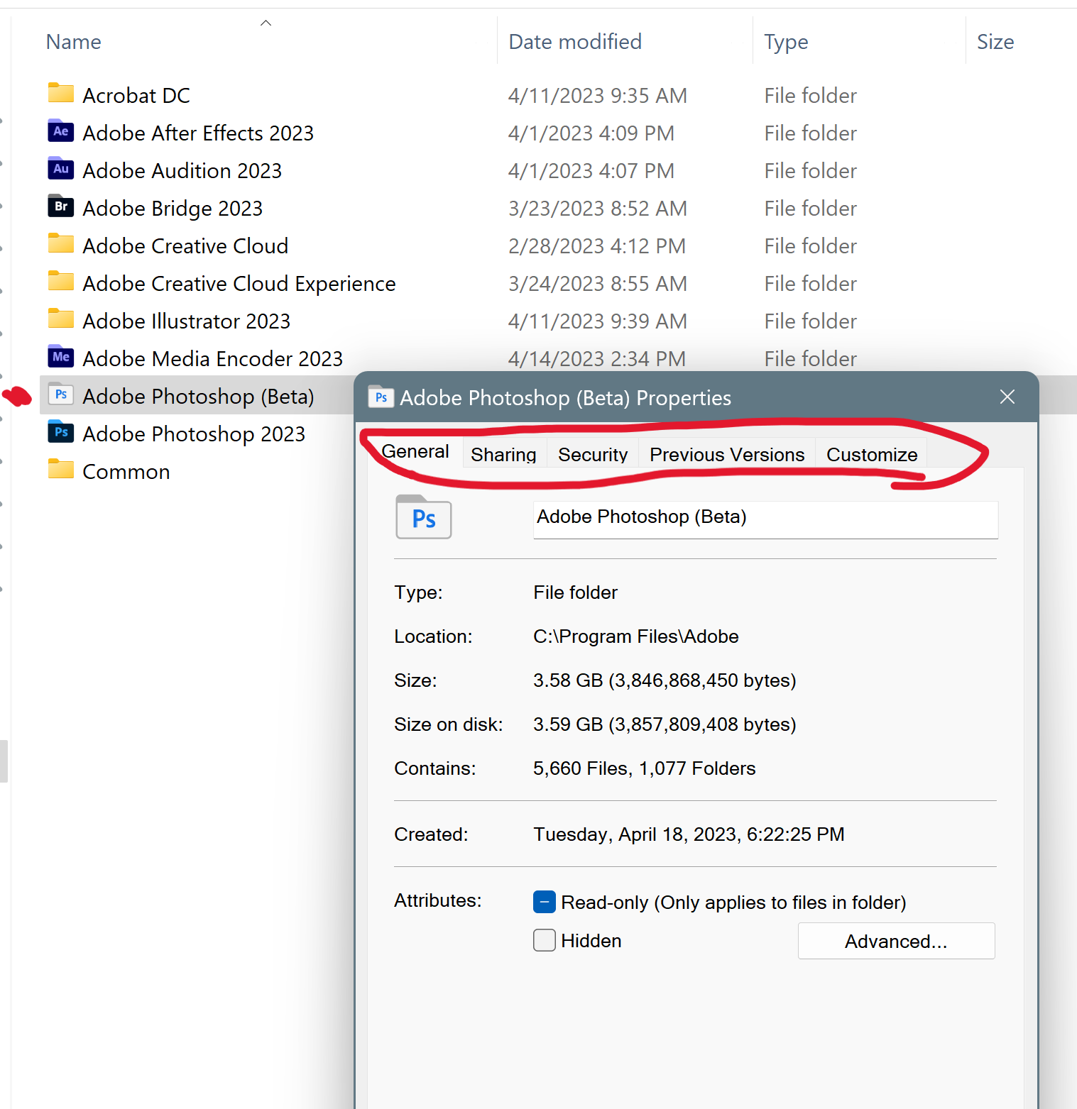Open the Advanced... attributes button
1077x1109 pixels.
(x=896, y=941)
